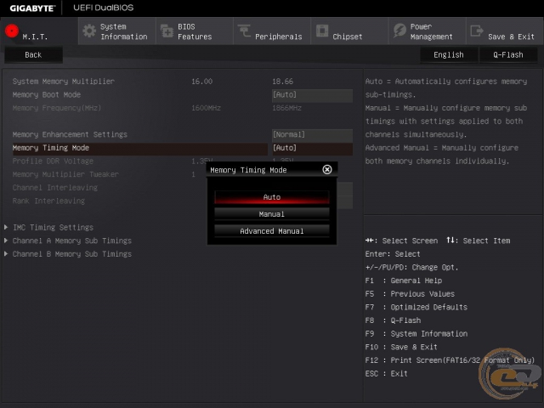Image resolution: width=544 pixels, height=408 pixels.
Task: Click F12 Print Screen help line
Action: coord(450,360)
